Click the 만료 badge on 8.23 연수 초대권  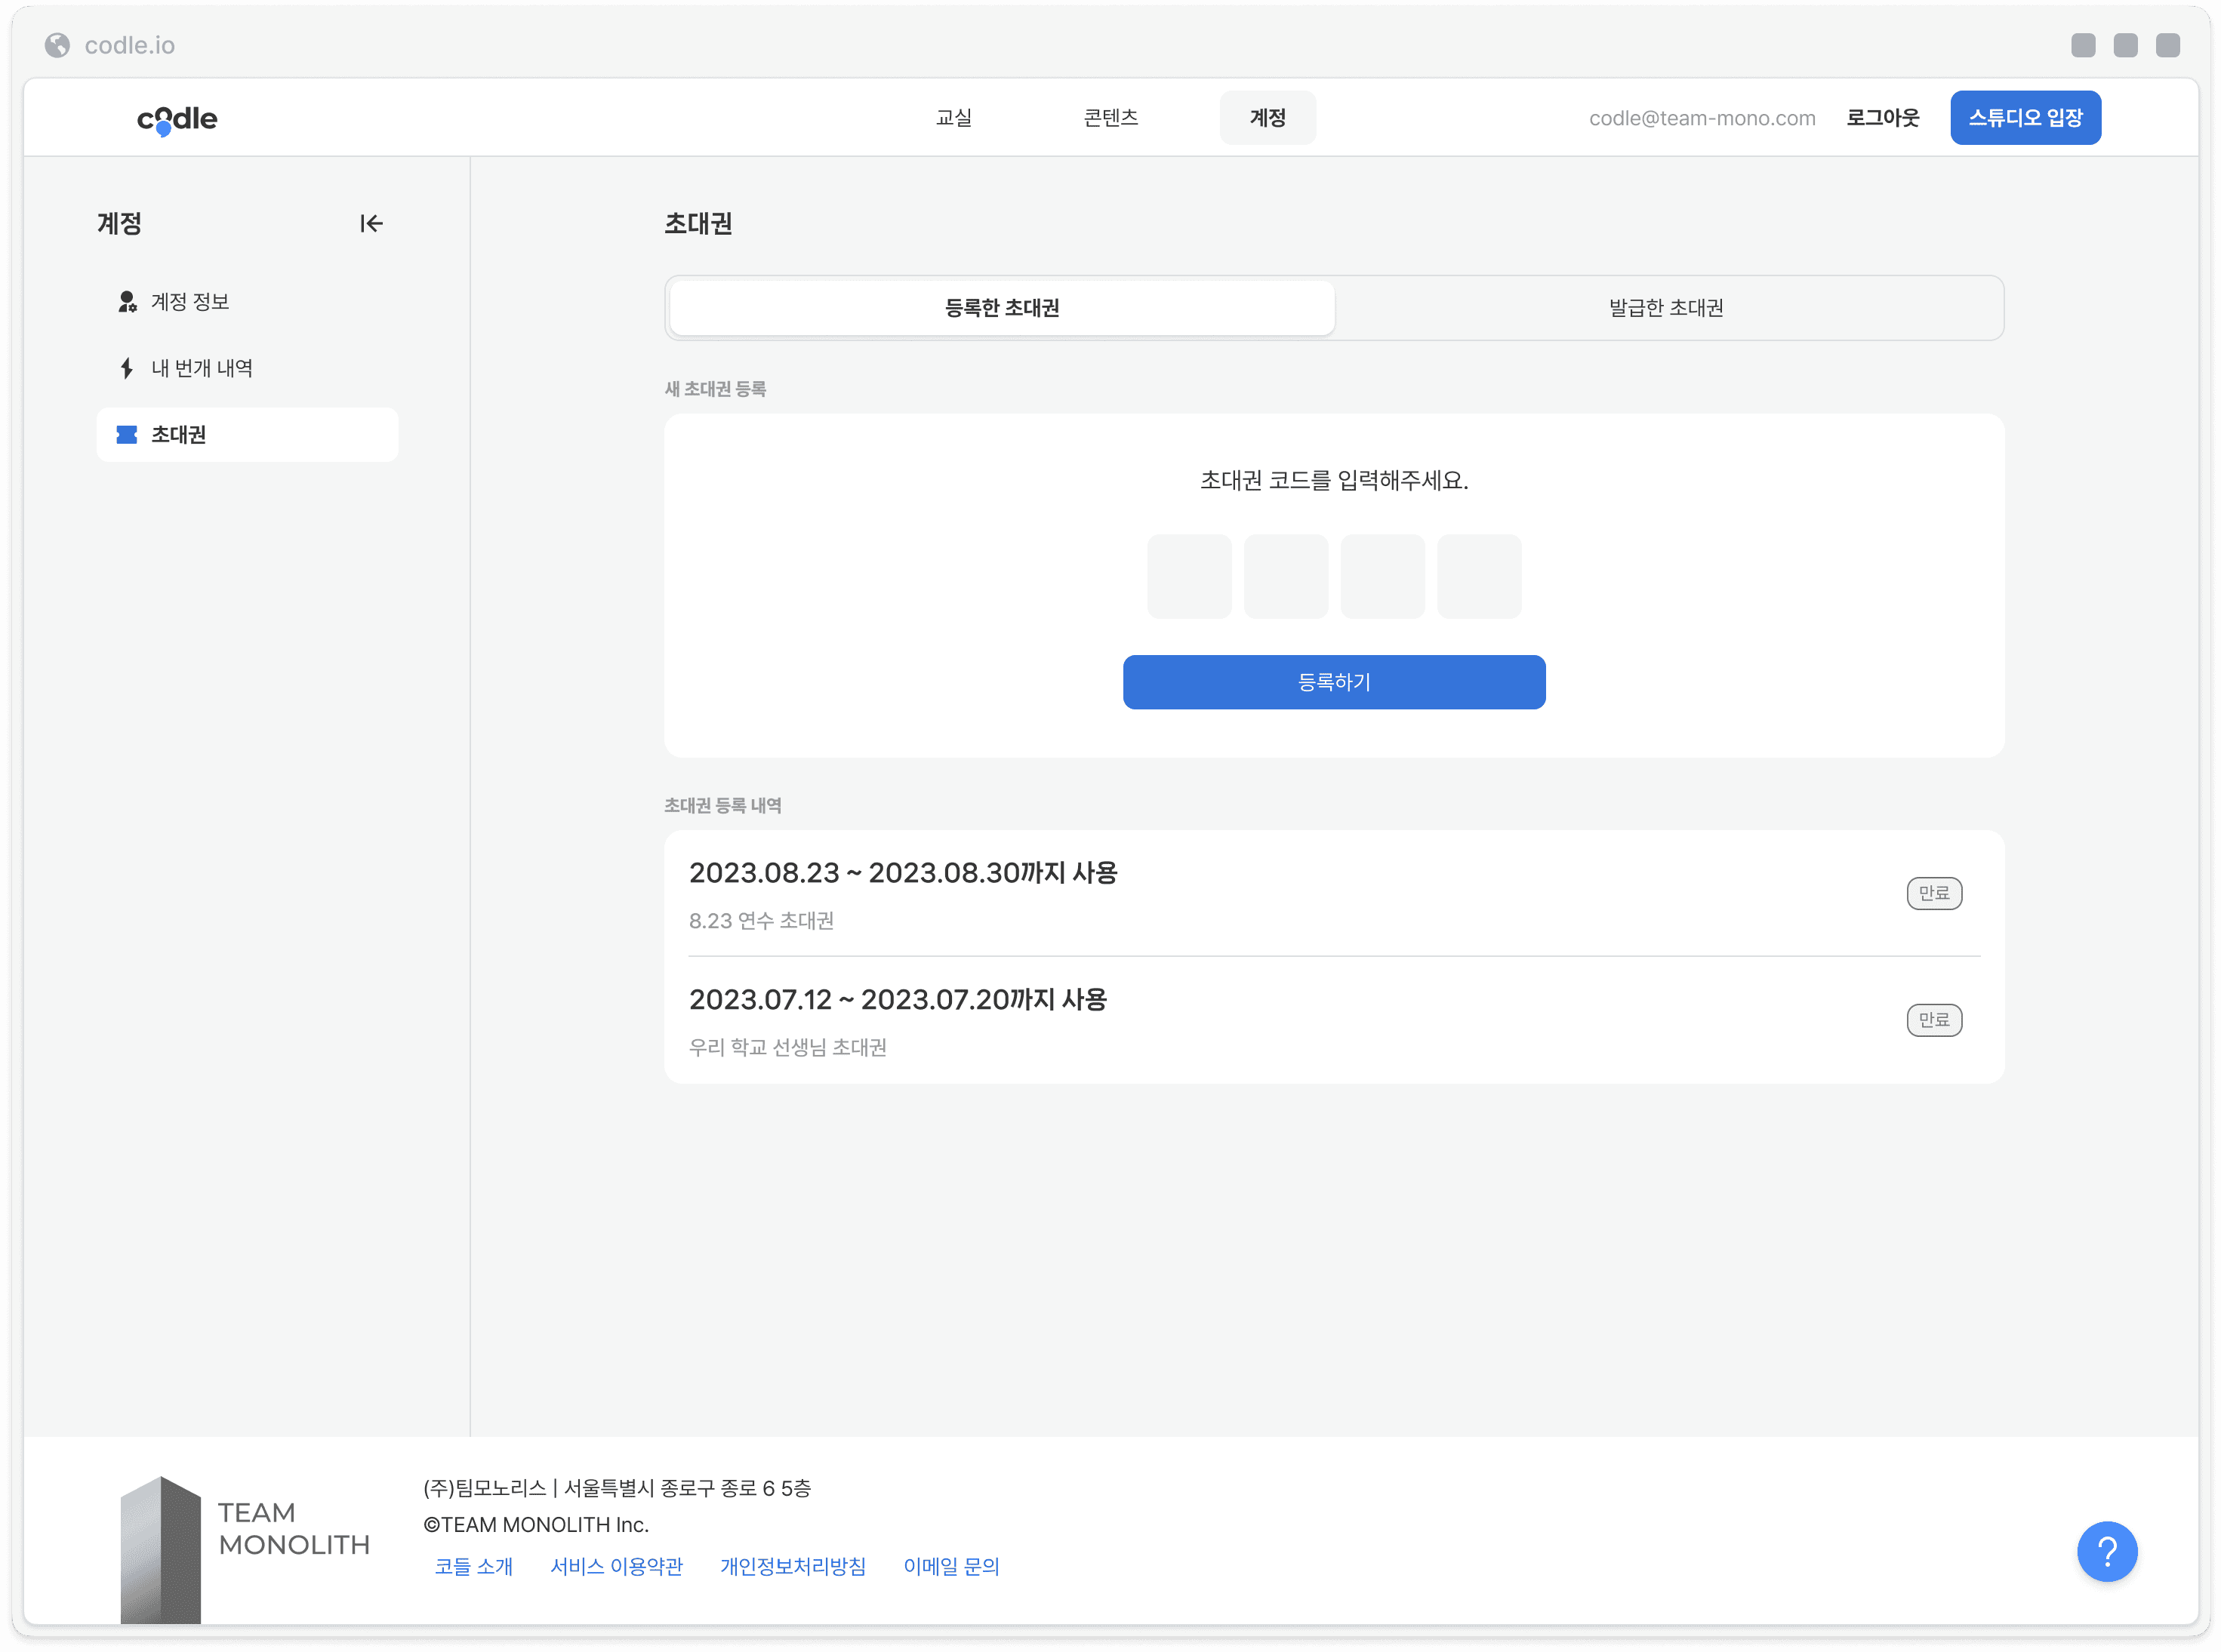tap(1934, 893)
